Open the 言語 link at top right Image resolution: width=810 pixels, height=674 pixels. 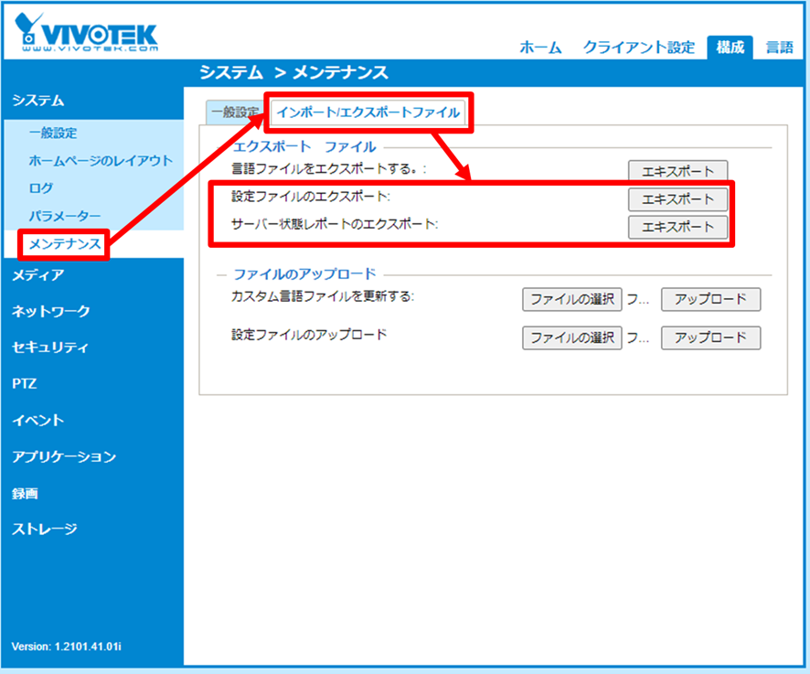click(779, 48)
